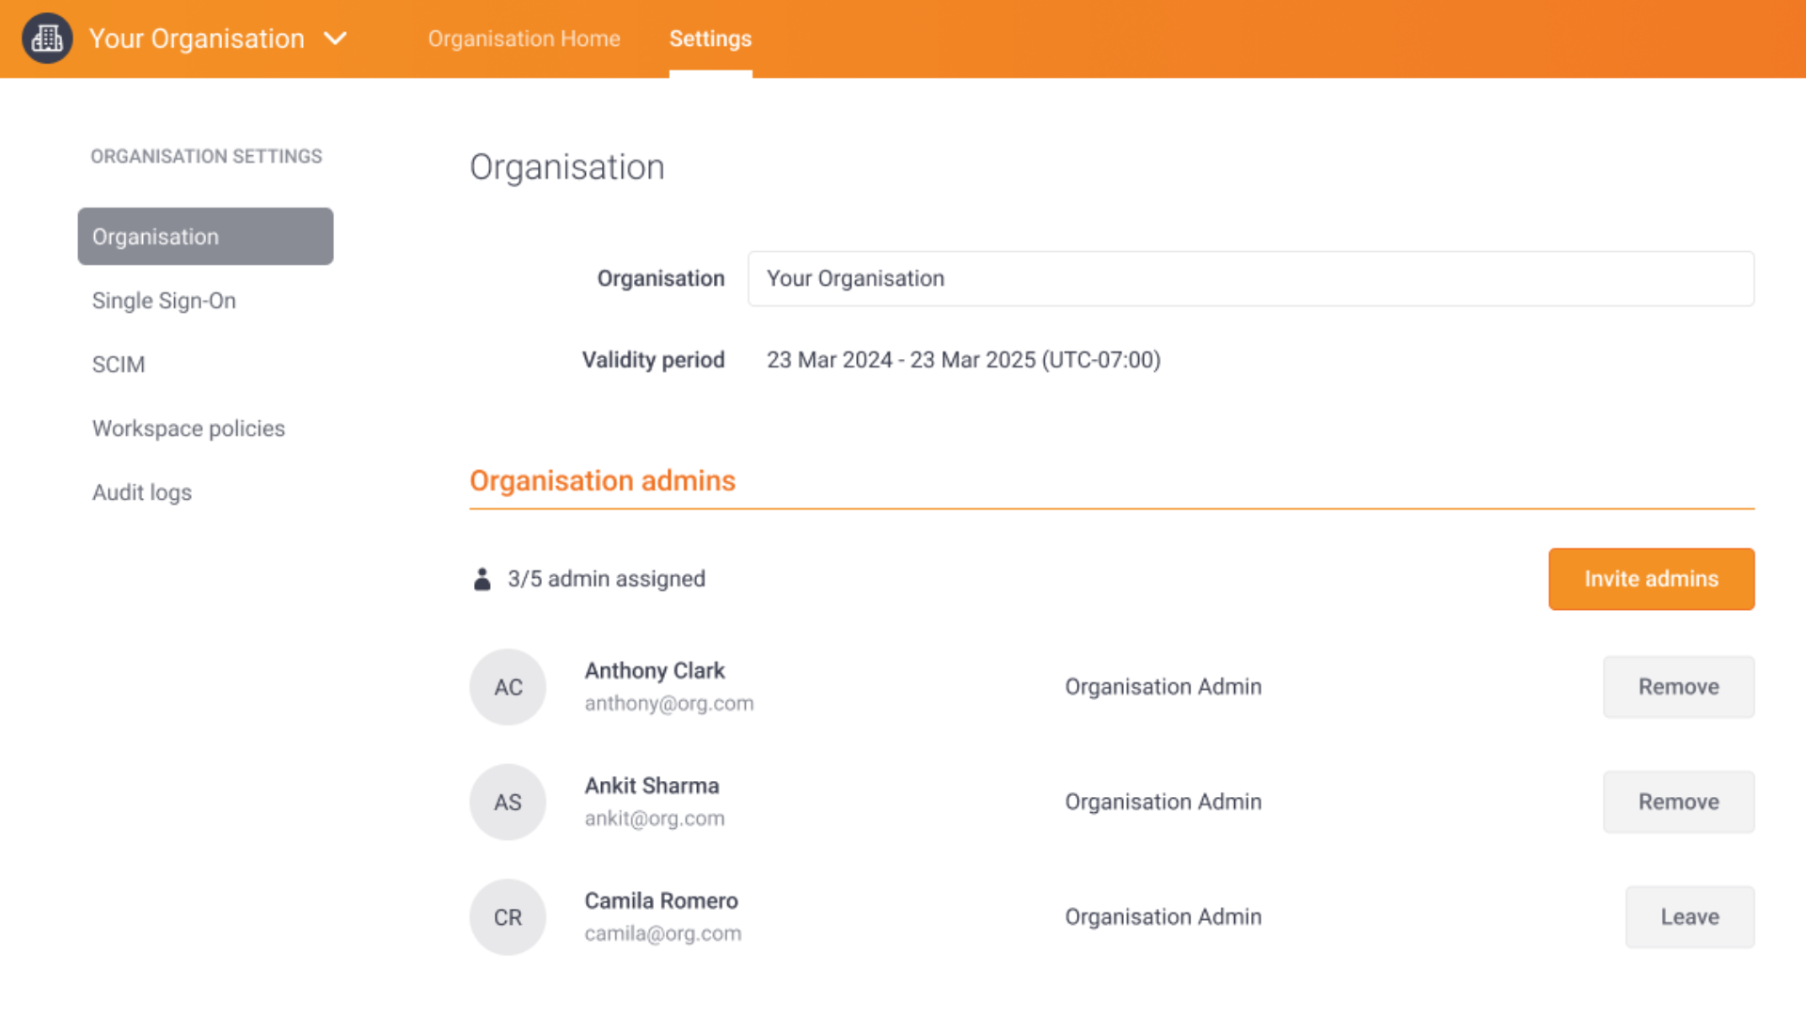Click the Invite admins button

(x=1651, y=578)
